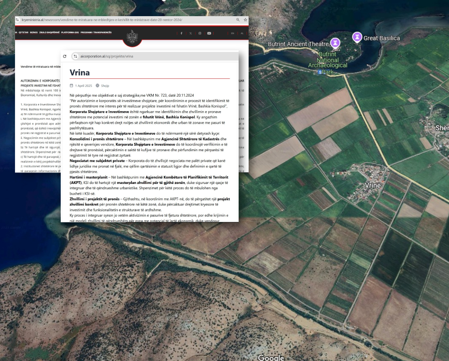Click the zoom magnifier icon in address bar
The image size is (449, 361).
click(x=238, y=20)
